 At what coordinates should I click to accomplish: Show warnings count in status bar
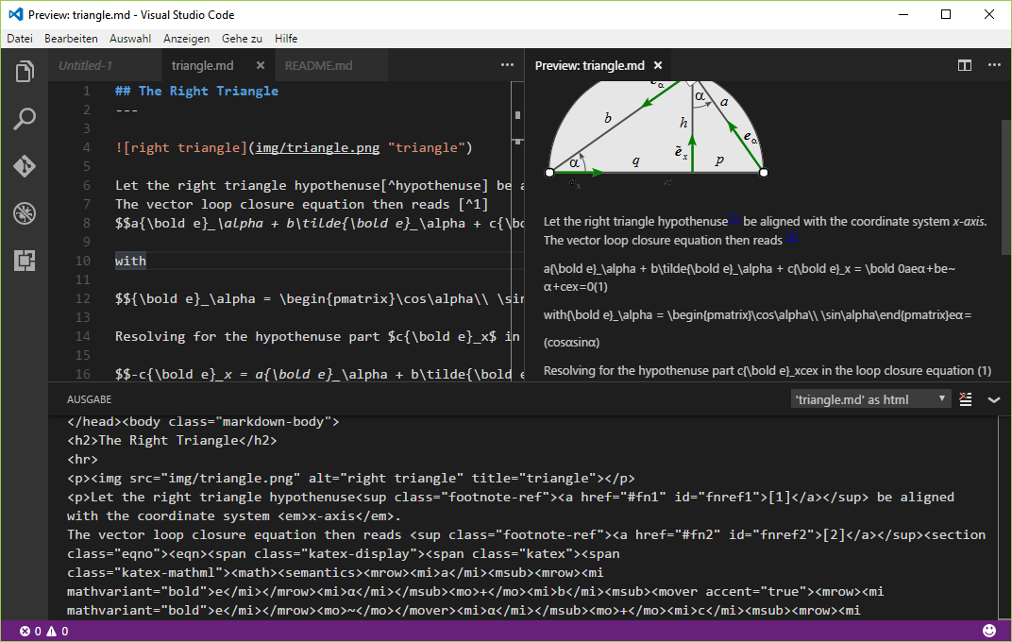pos(58,631)
